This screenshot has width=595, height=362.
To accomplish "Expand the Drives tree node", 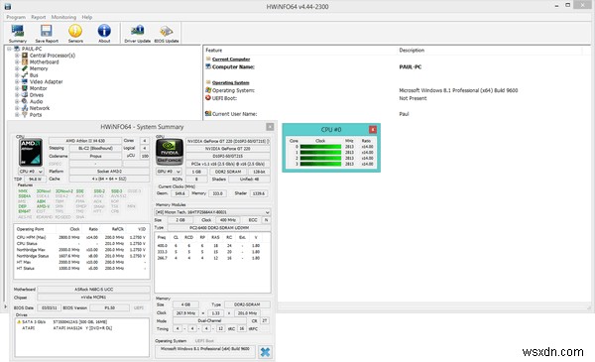I will (17, 95).
